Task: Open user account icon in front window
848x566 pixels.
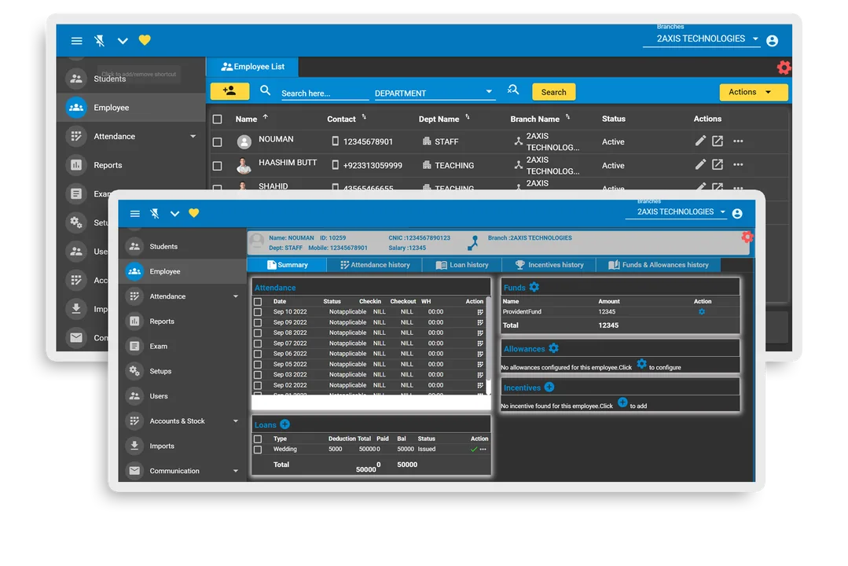Action: click(736, 214)
